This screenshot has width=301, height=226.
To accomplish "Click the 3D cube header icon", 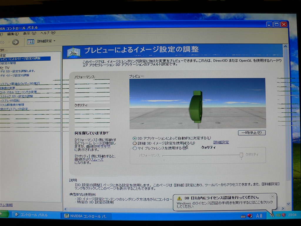I will [74, 52].
